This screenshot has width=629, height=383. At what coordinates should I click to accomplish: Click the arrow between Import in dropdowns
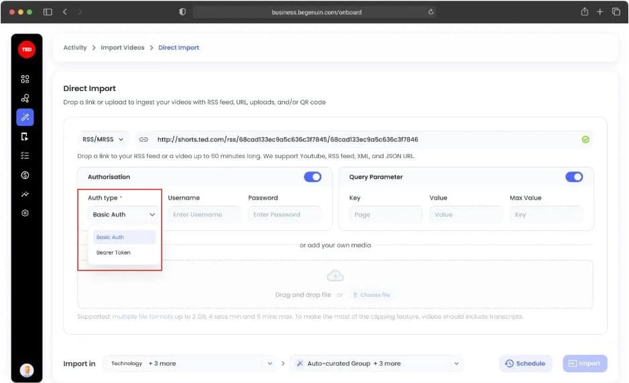coord(283,364)
